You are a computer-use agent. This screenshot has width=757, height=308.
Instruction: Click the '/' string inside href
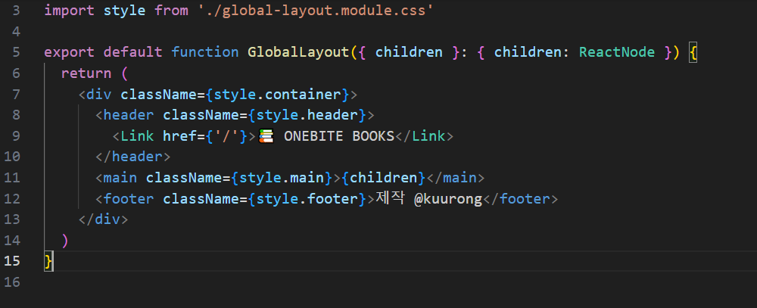click(226, 136)
